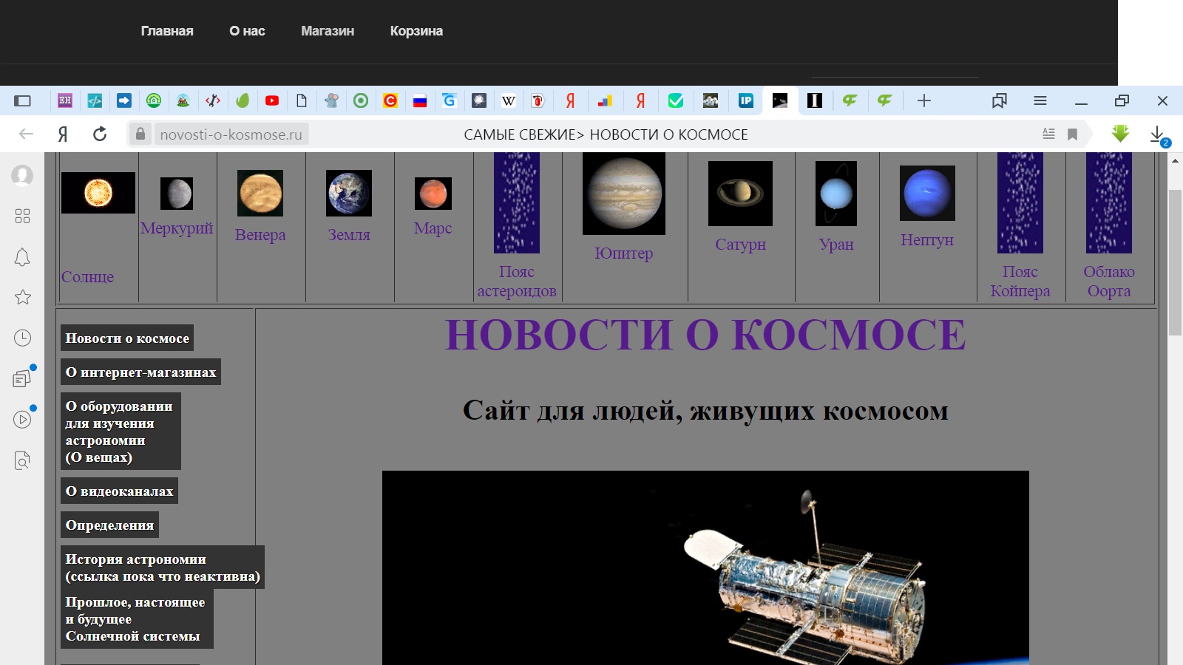Open the "Меркурий" link
This screenshot has width=1183, height=665.
[x=177, y=228]
